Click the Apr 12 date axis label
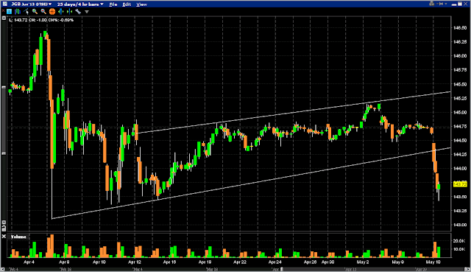Image resolution: width=471 pixels, height=272 pixels. coord(135,262)
